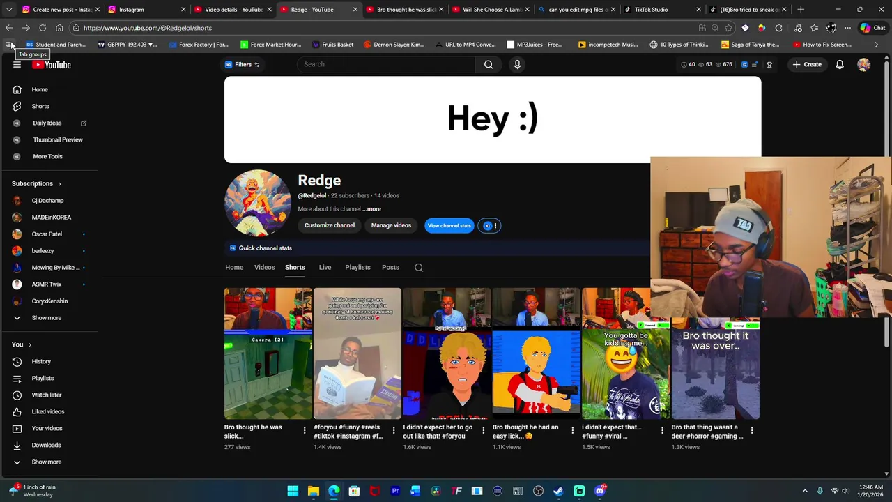The height and width of the screenshot is (502, 892).
Task: Open the tab search dropdown at the top left
Action: (9, 10)
